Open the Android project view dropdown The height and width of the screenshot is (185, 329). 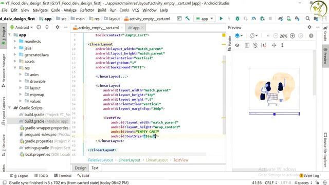(x=22, y=27)
